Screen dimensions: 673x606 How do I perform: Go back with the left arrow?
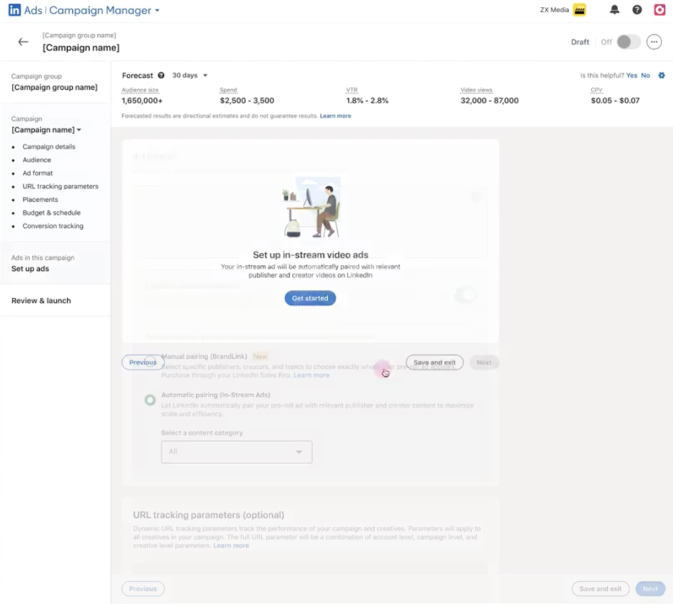(23, 42)
